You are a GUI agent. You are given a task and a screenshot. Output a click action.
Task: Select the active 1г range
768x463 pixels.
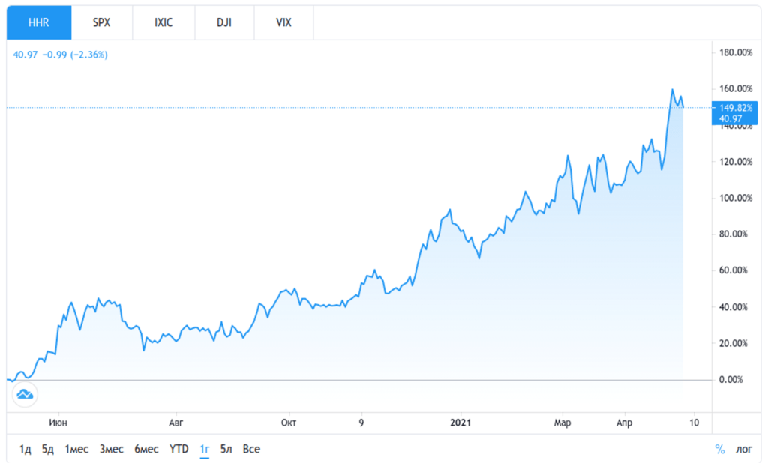[x=204, y=449]
